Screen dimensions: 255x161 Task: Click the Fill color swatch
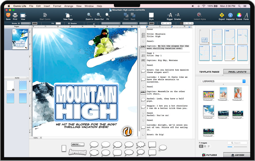pyautogui.click(x=58, y=23)
